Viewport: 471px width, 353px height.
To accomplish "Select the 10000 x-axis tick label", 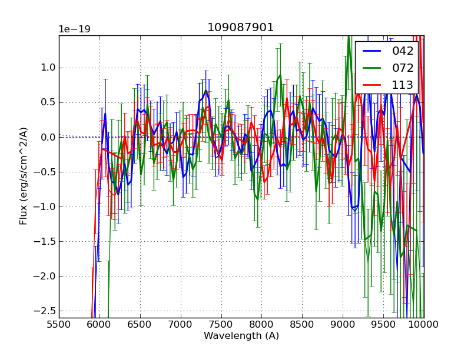I will coord(424,324).
